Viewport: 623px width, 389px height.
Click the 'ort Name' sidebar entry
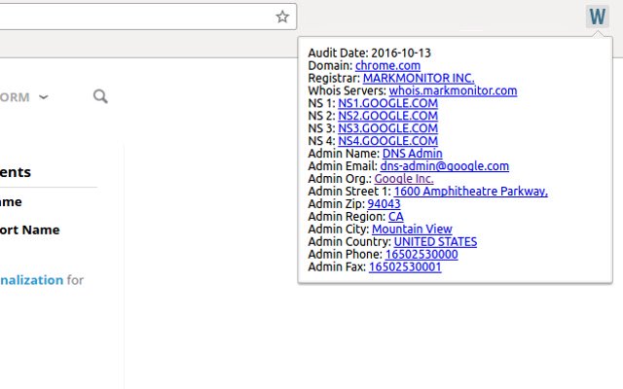point(30,230)
